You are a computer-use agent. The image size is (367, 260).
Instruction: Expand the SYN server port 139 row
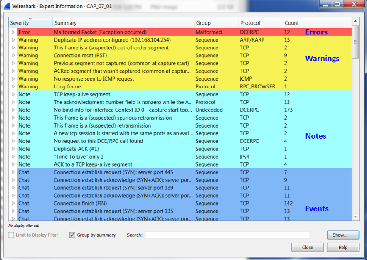click(x=13, y=188)
